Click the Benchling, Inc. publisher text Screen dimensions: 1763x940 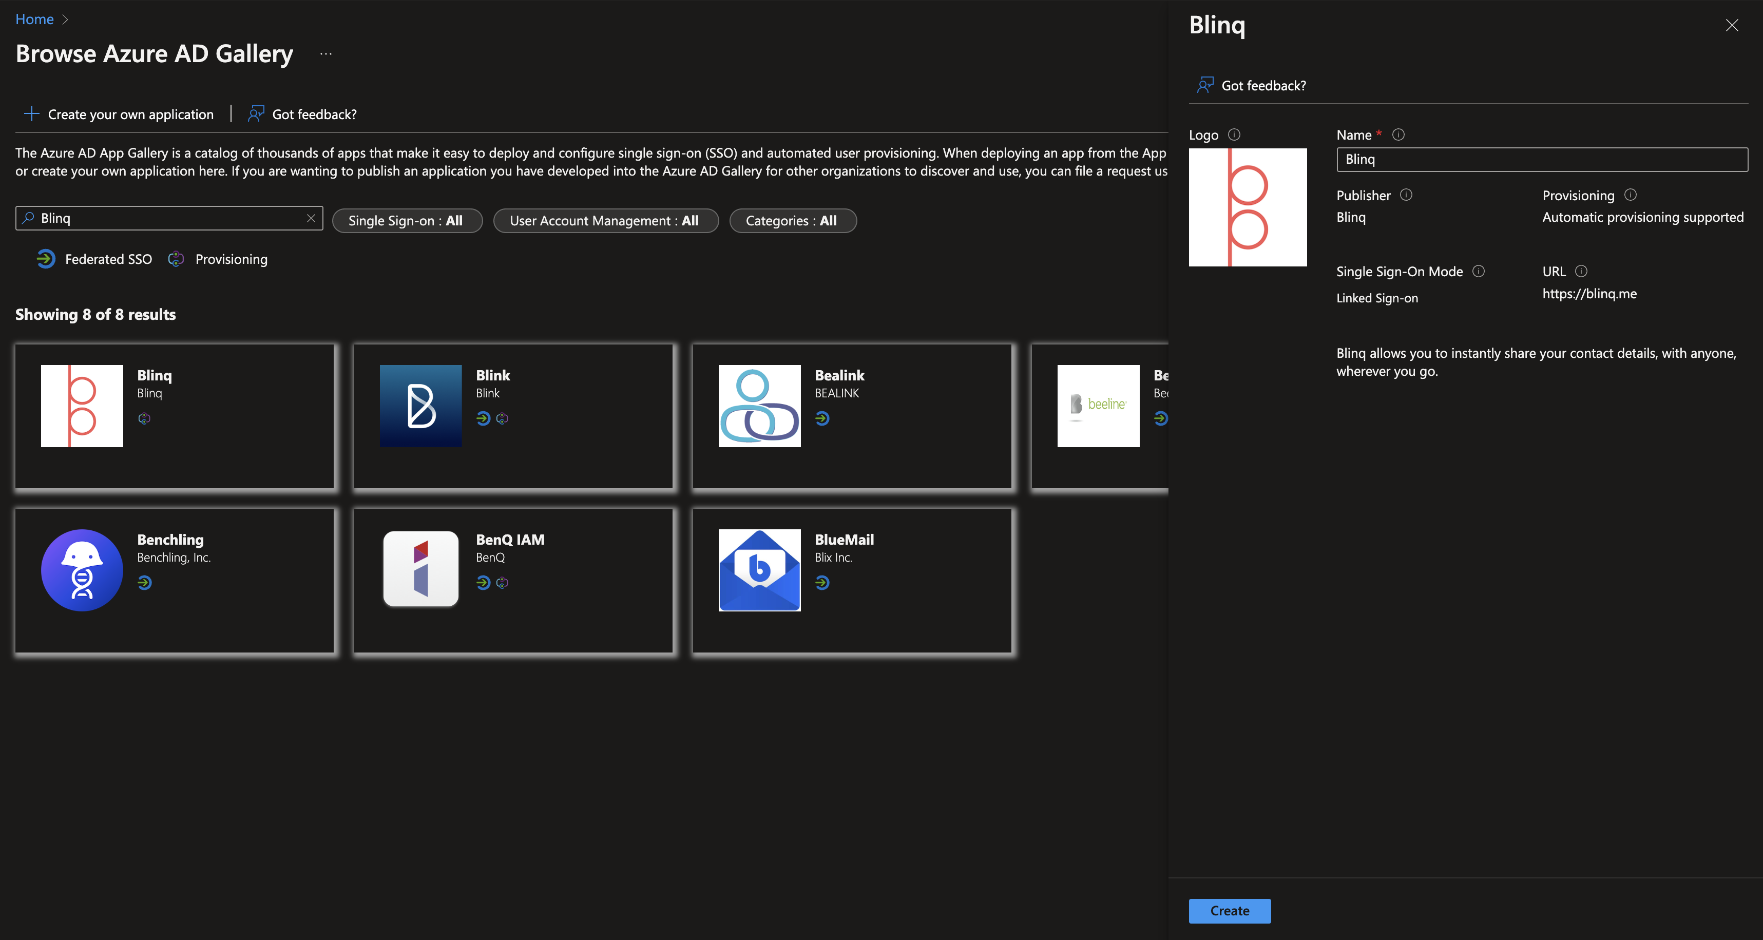[x=173, y=557]
